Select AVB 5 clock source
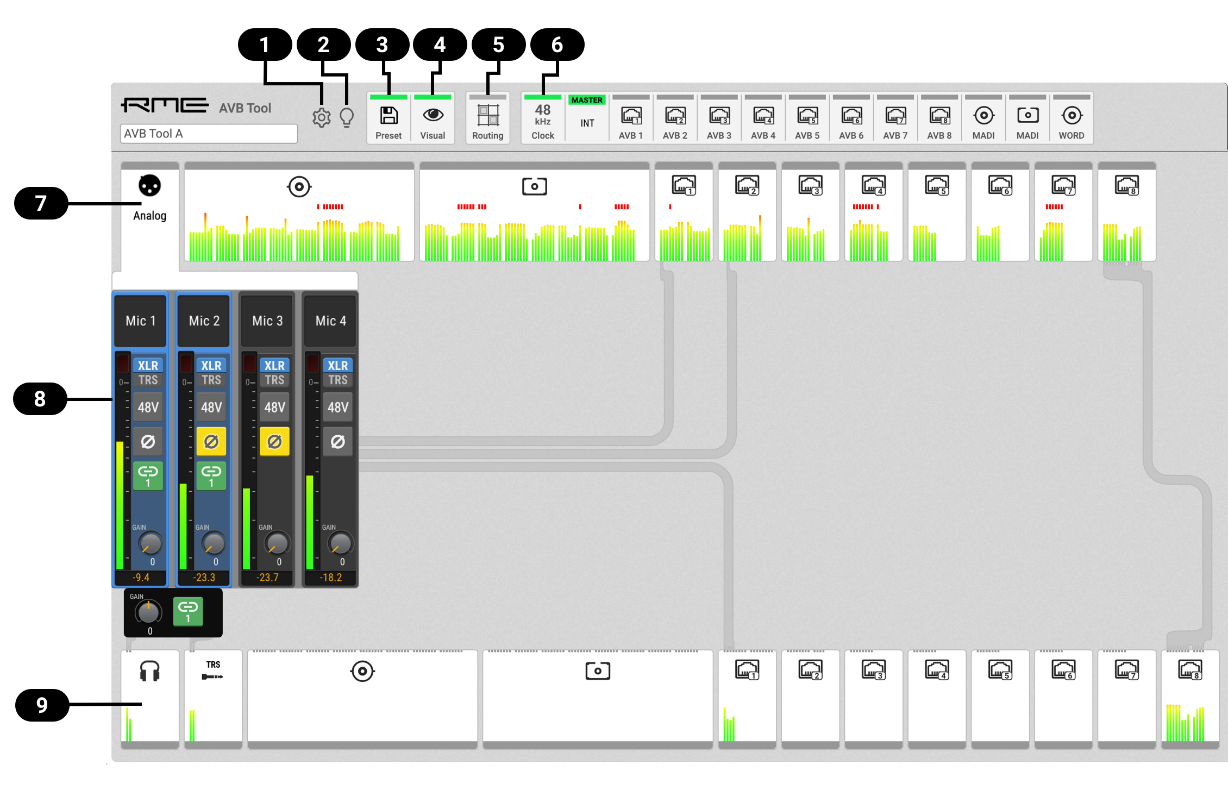The height and width of the screenshot is (802, 1228). (x=807, y=118)
